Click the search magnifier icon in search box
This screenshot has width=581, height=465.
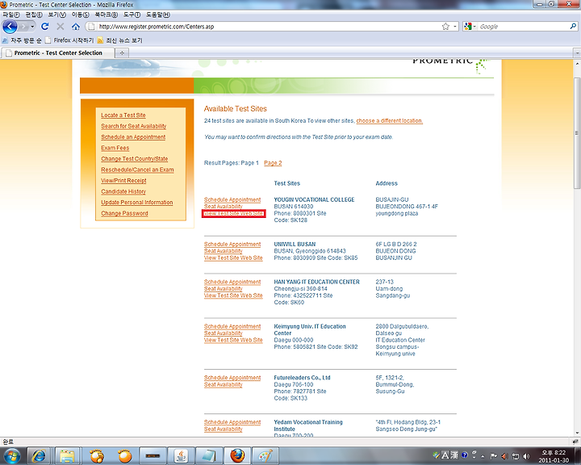[x=573, y=27]
